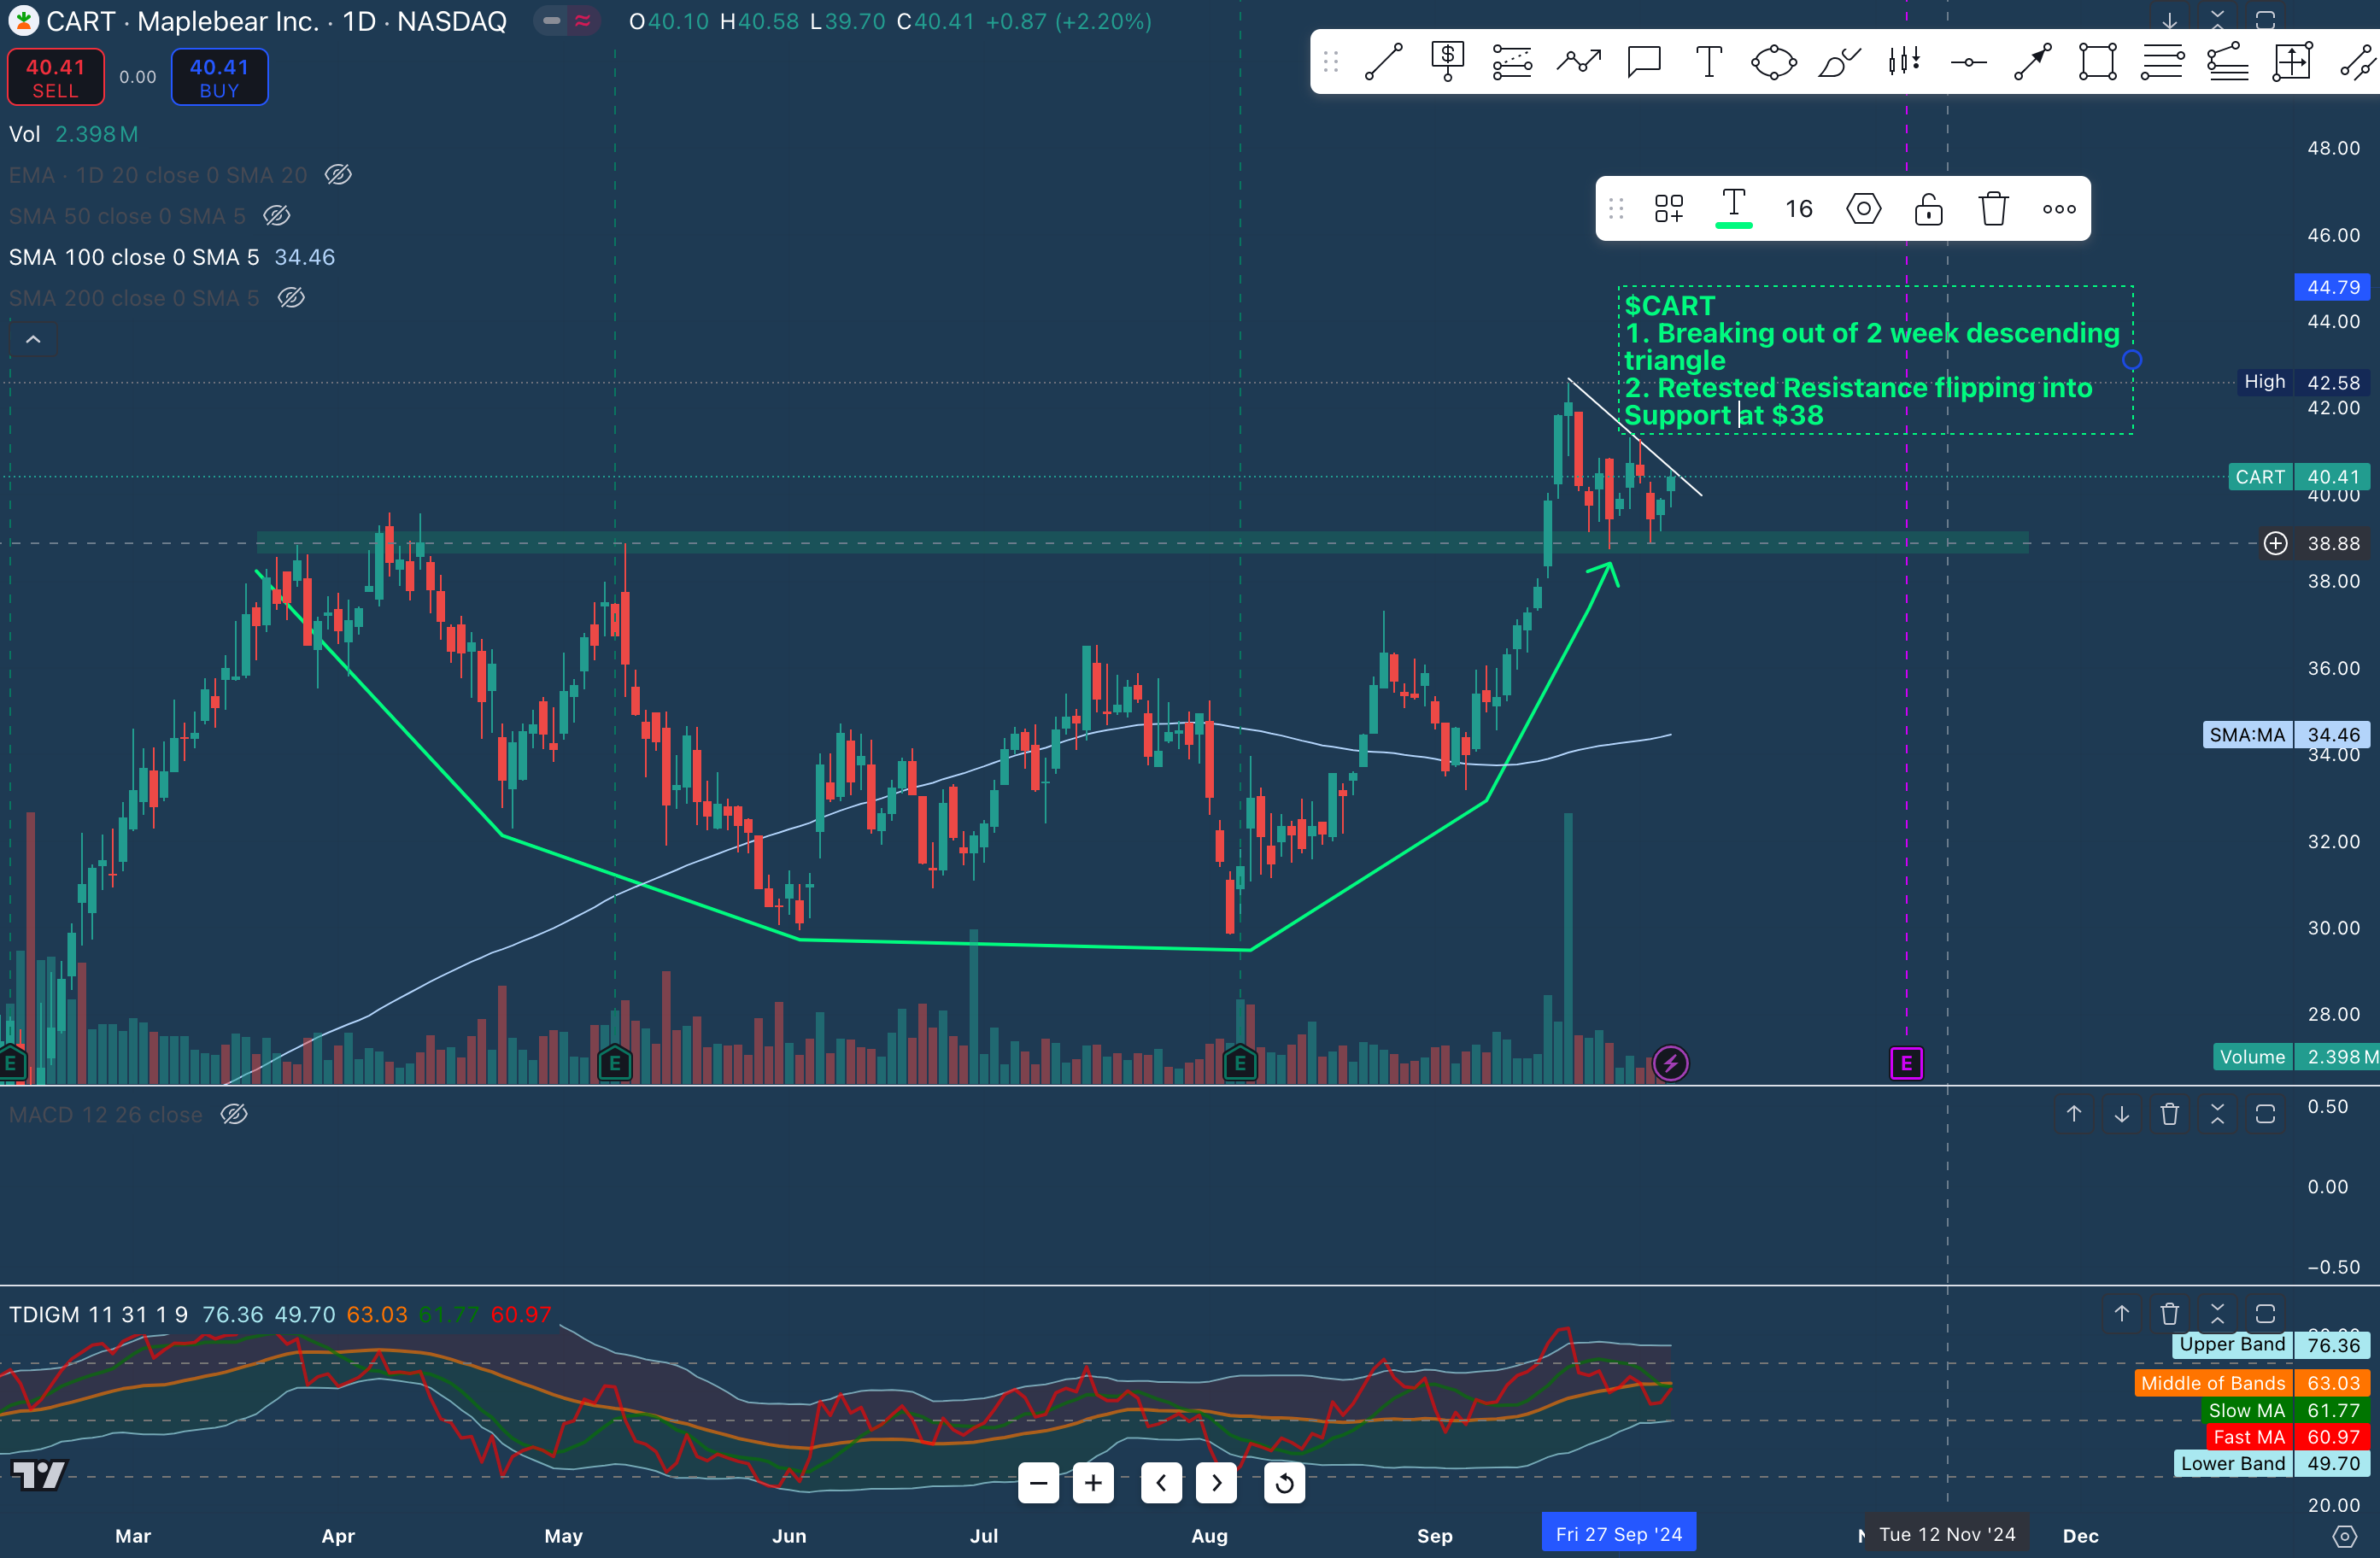The height and width of the screenshot is (1558, 2380).
Task: Move chart view to the left
Action: coord(1161,1483)
